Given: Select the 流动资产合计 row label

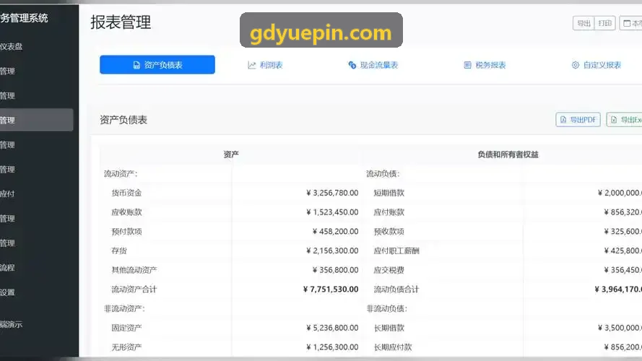Looking at the screenshot, I should click(x=134, y=289).
